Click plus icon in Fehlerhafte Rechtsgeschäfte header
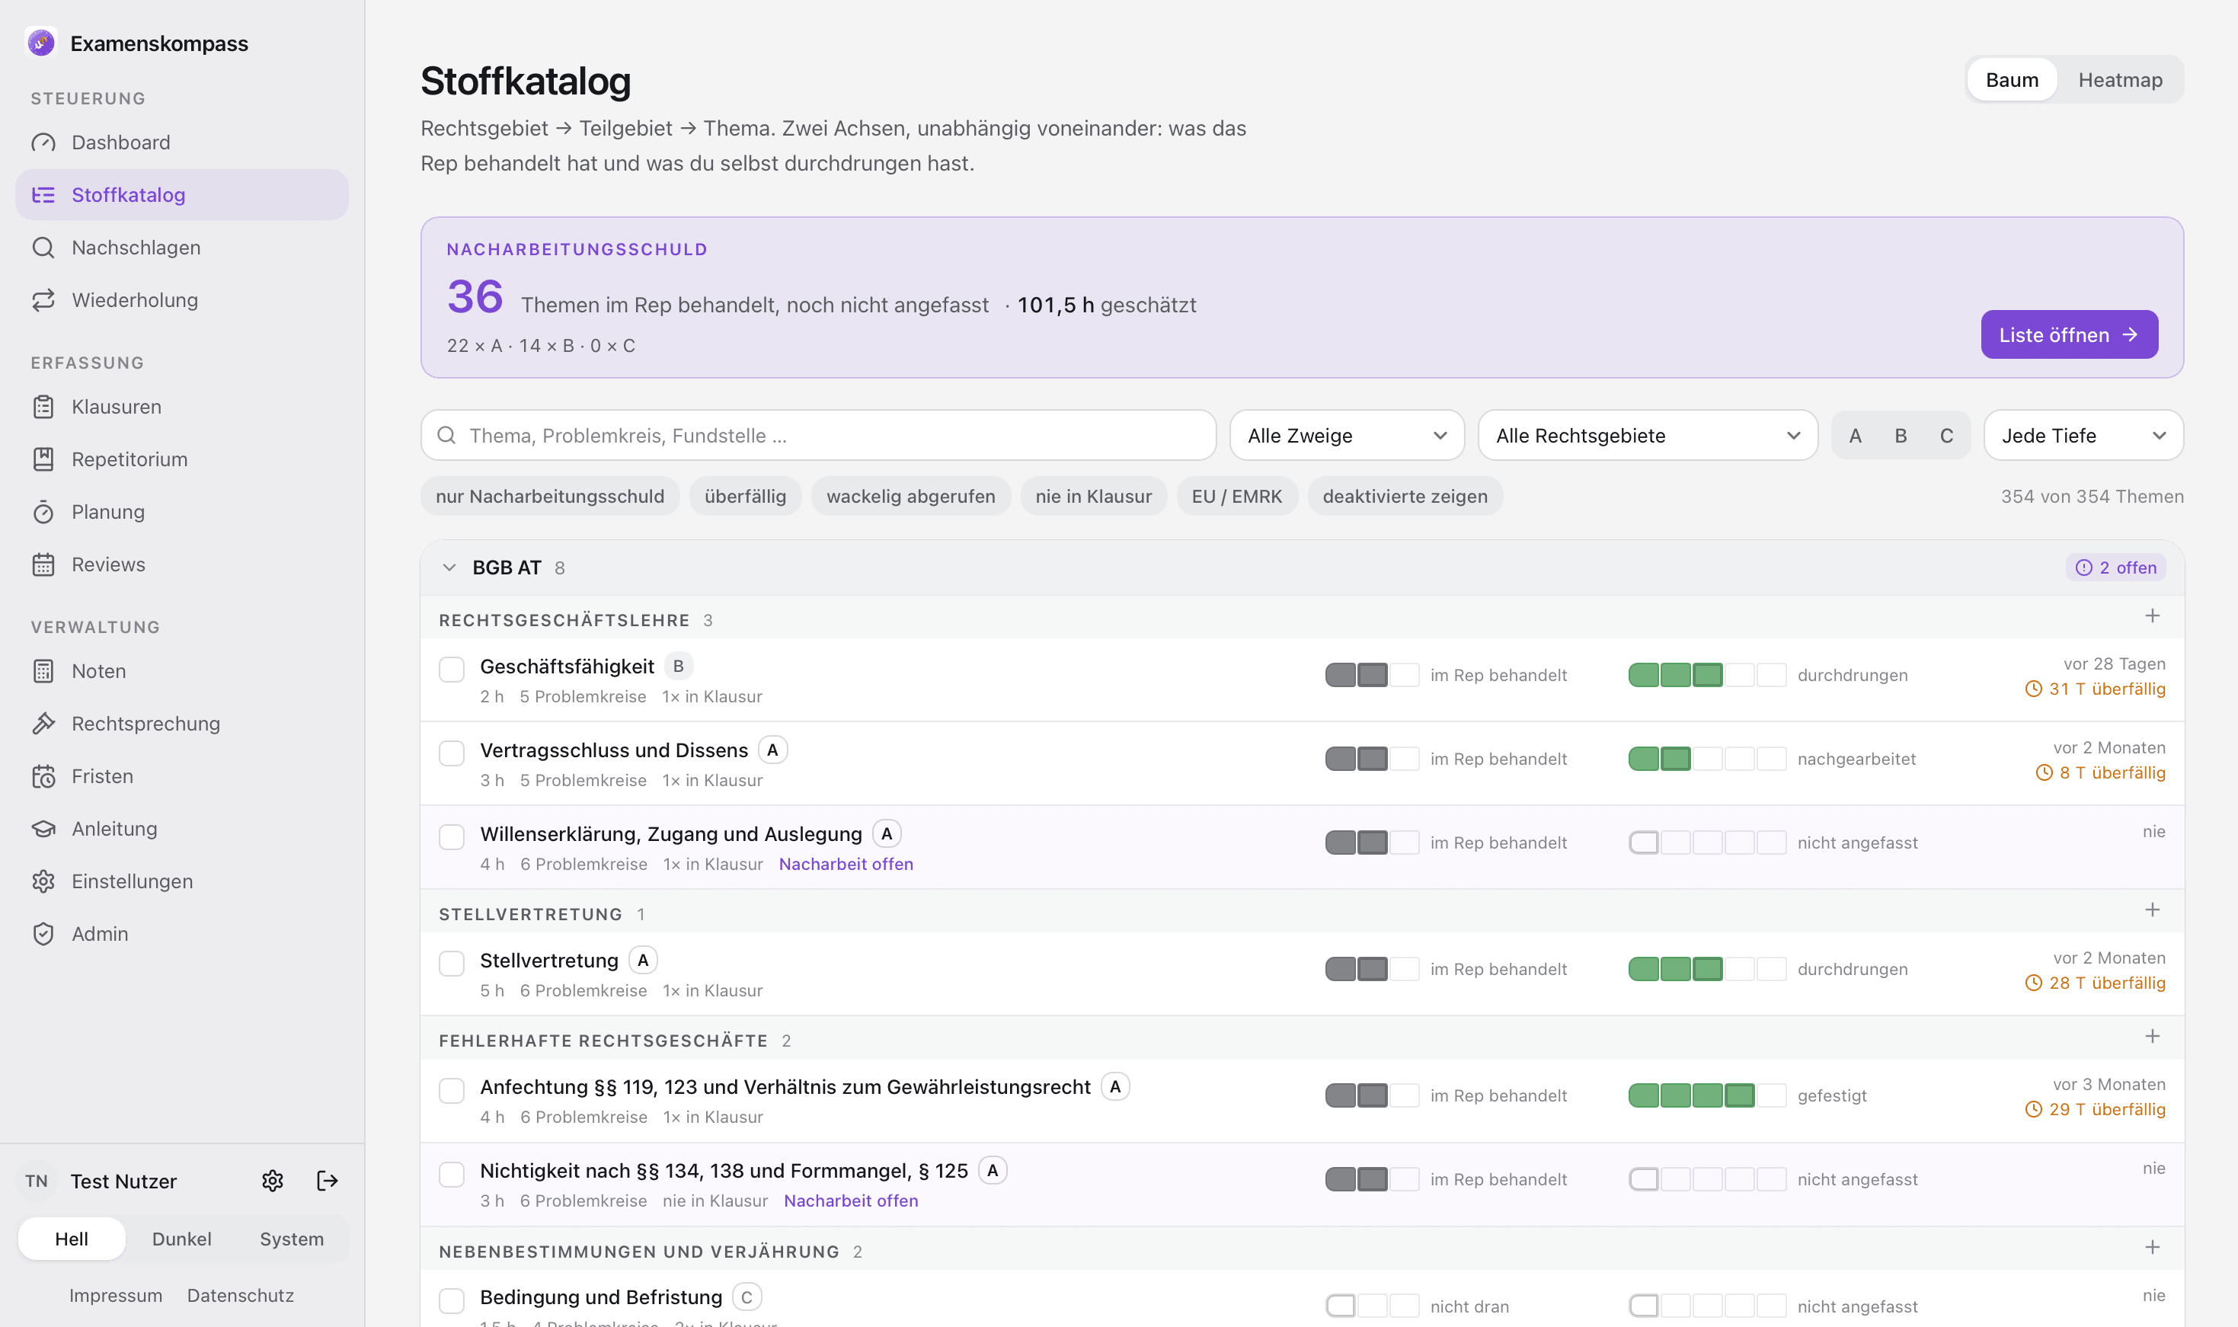The height and width of the screenshot is (1327, 2238). pyautogui.click(x=2152, y=1036)
